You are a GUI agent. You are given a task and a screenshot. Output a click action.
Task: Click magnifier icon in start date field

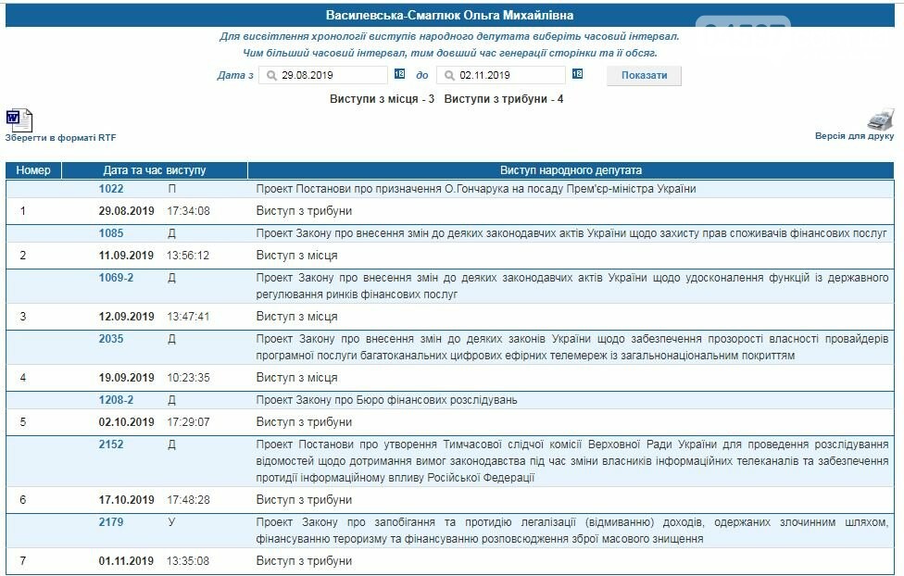pos(271,75)
